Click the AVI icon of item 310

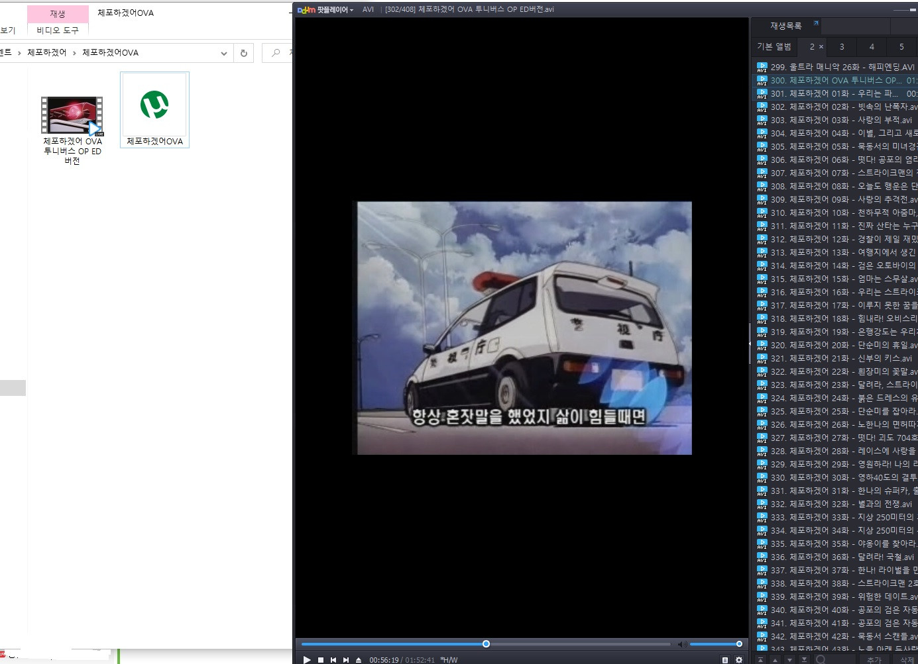point(762,213)
